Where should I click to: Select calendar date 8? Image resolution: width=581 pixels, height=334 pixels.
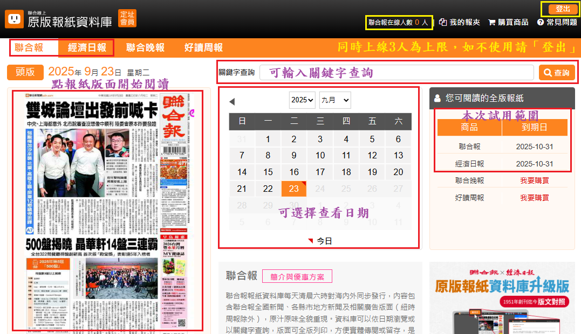tap(268, 155)
